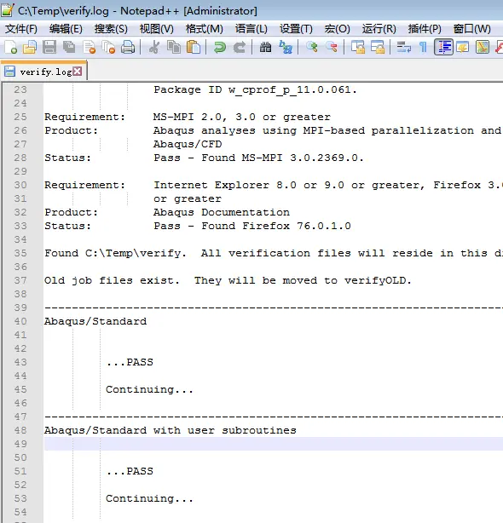Image resolution: width=503 pixels, height=523 pixels.
Task: Click the Open file folder icon
Action: point(29,48)
